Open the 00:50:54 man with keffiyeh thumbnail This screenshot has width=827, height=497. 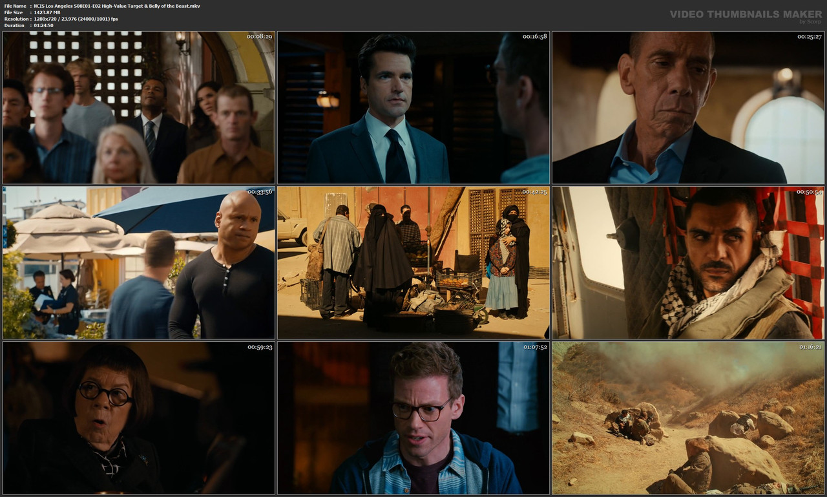click(x=688, y=262)
